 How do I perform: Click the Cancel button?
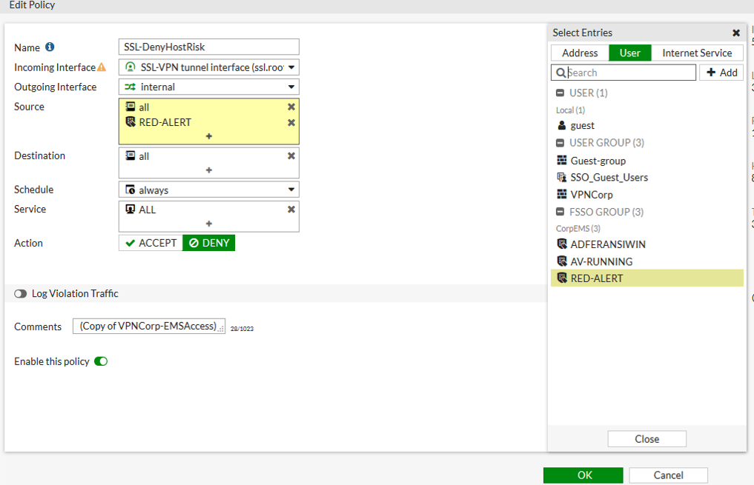tap(668, 475)
